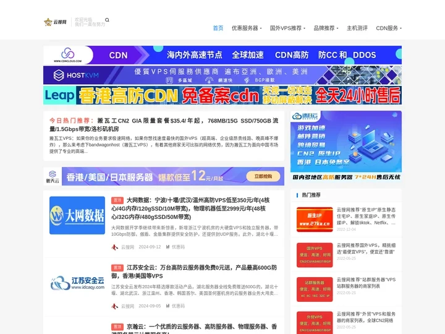
Task: Click author avatar icon on 2024-09-12 post
Action: point(115,247)
